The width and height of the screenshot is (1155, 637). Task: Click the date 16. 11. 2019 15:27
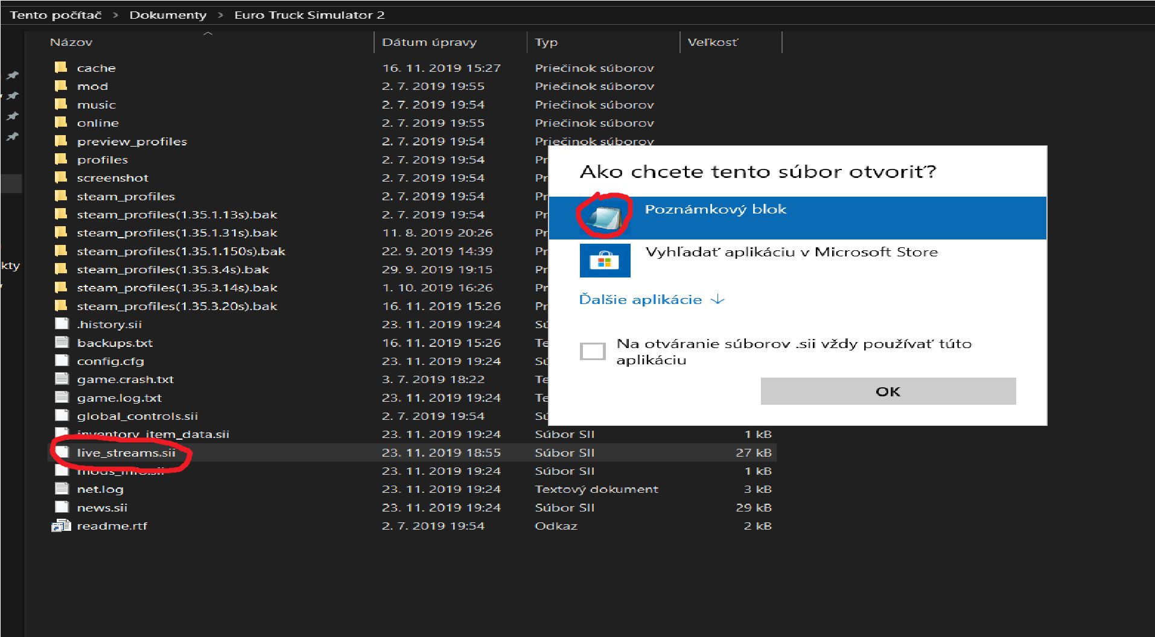(x=442, y=68)
